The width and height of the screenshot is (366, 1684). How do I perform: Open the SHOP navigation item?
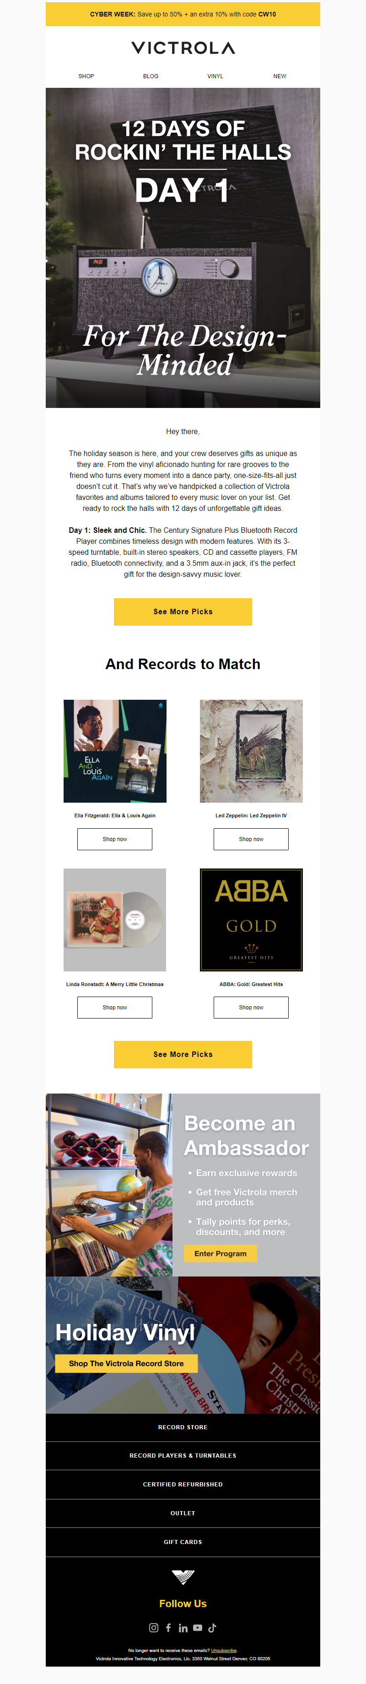(86, 76)
